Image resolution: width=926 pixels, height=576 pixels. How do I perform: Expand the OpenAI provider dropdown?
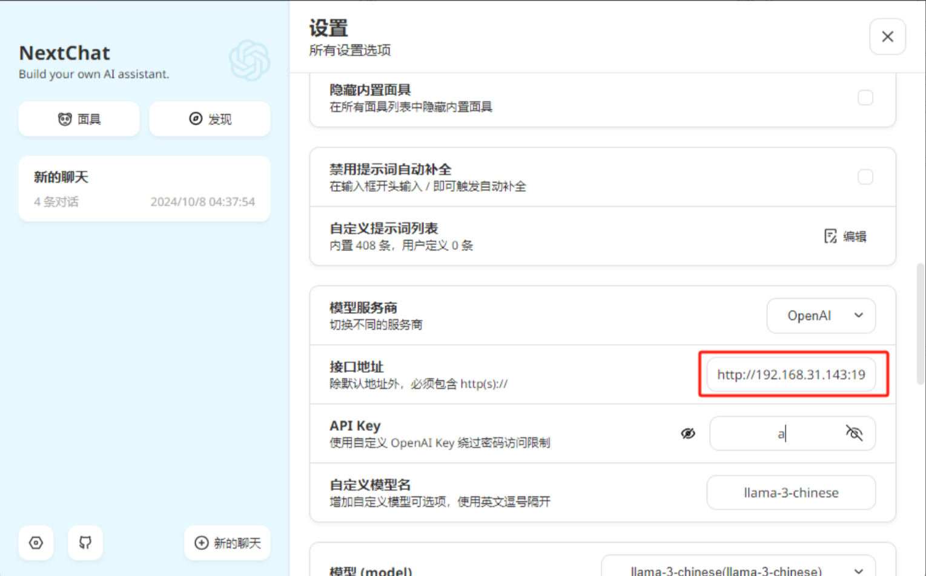point(820,316)
